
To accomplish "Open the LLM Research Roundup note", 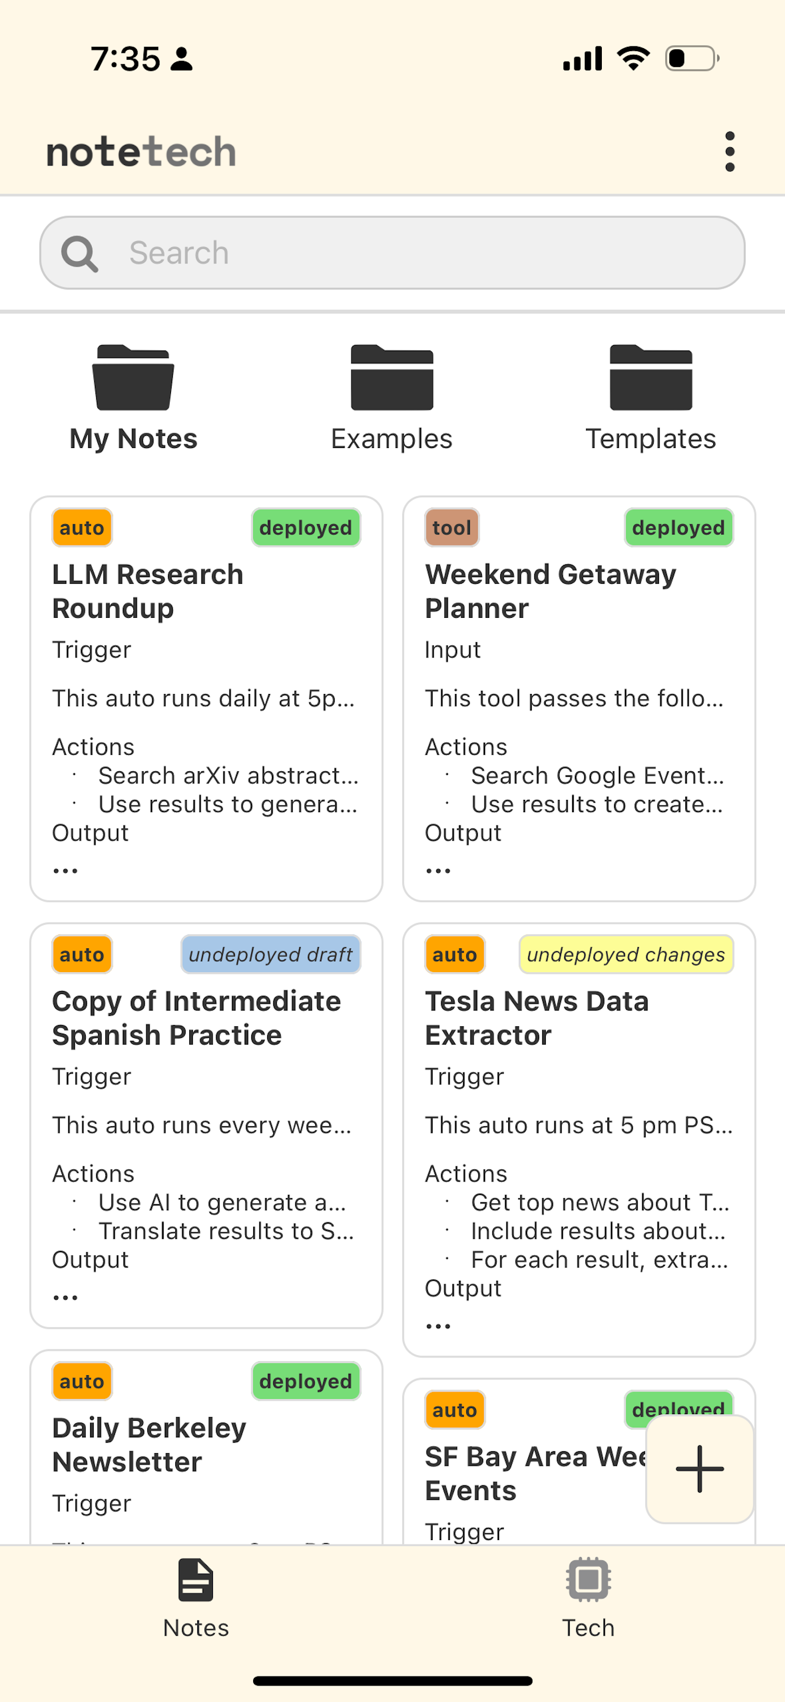I will [x=148, y=590].
